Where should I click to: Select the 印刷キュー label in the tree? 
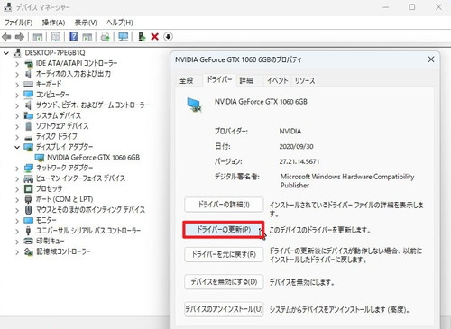[50, 241]
